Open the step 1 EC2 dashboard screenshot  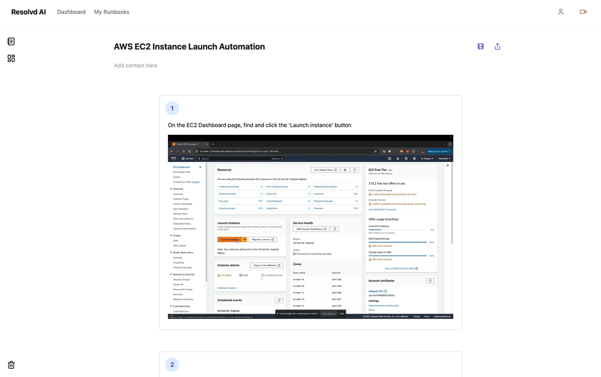(x=310, y=226)
